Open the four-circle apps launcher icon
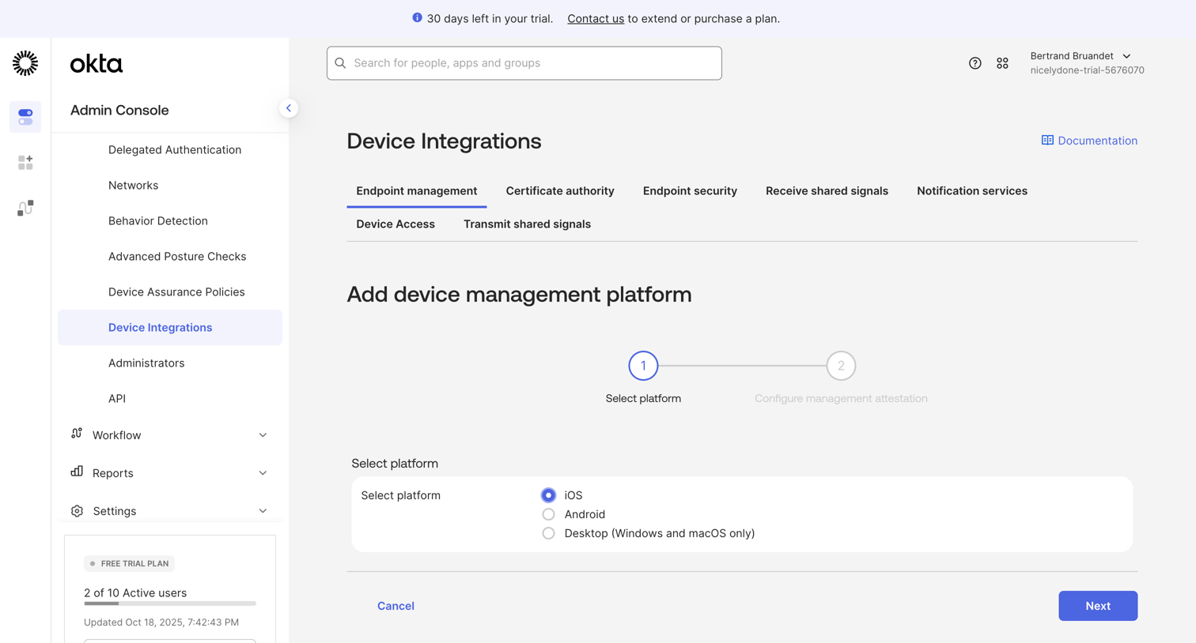The width and height of the screenshot is (1196, 643). 1002,63
